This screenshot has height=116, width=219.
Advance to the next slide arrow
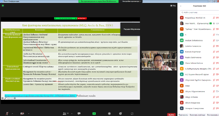pyautogui.click(x=15, y=98)
